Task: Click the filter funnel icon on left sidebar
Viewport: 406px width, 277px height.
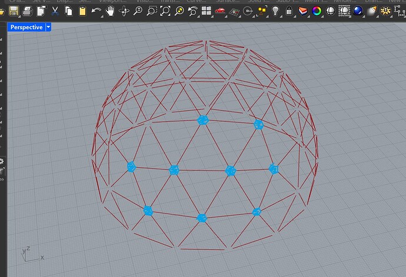Action: [2, 171]
